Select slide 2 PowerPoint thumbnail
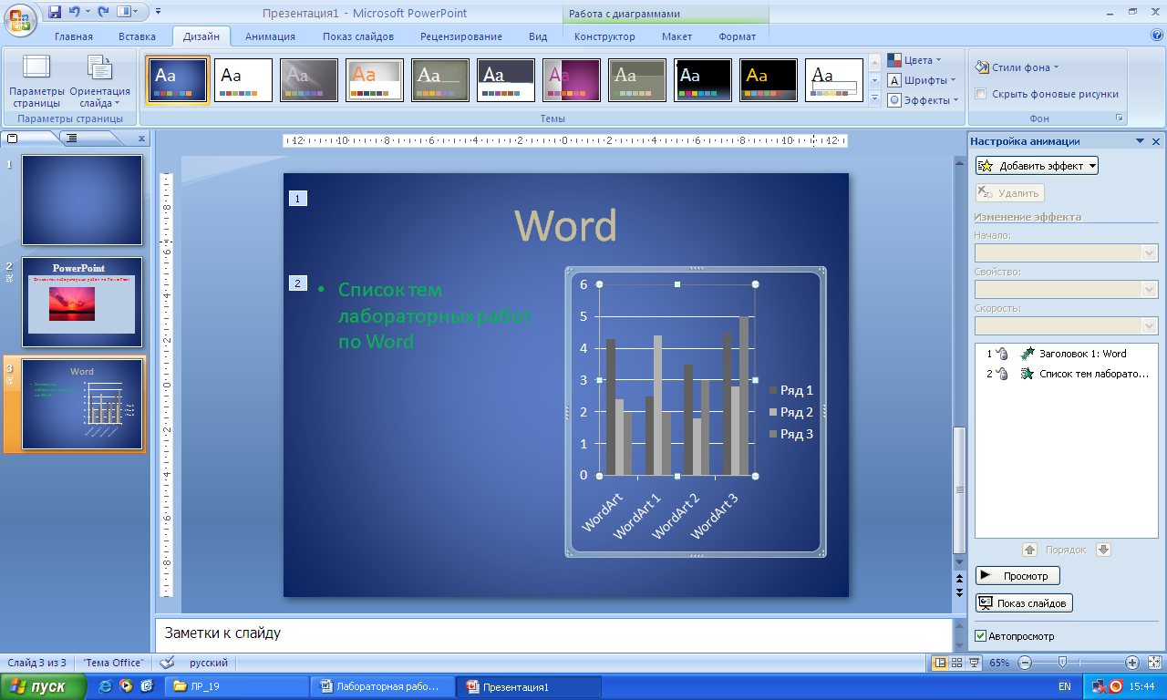Image resolution: width=1167 pixels, height=700 pixels. [82, 302]
